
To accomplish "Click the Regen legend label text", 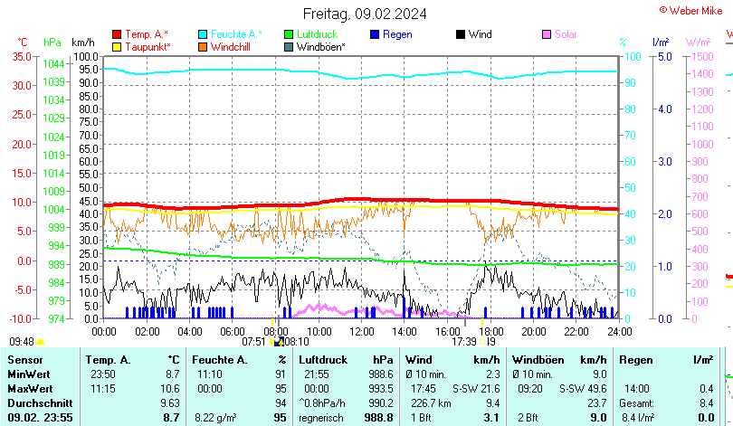I will (x=397, y=34).
